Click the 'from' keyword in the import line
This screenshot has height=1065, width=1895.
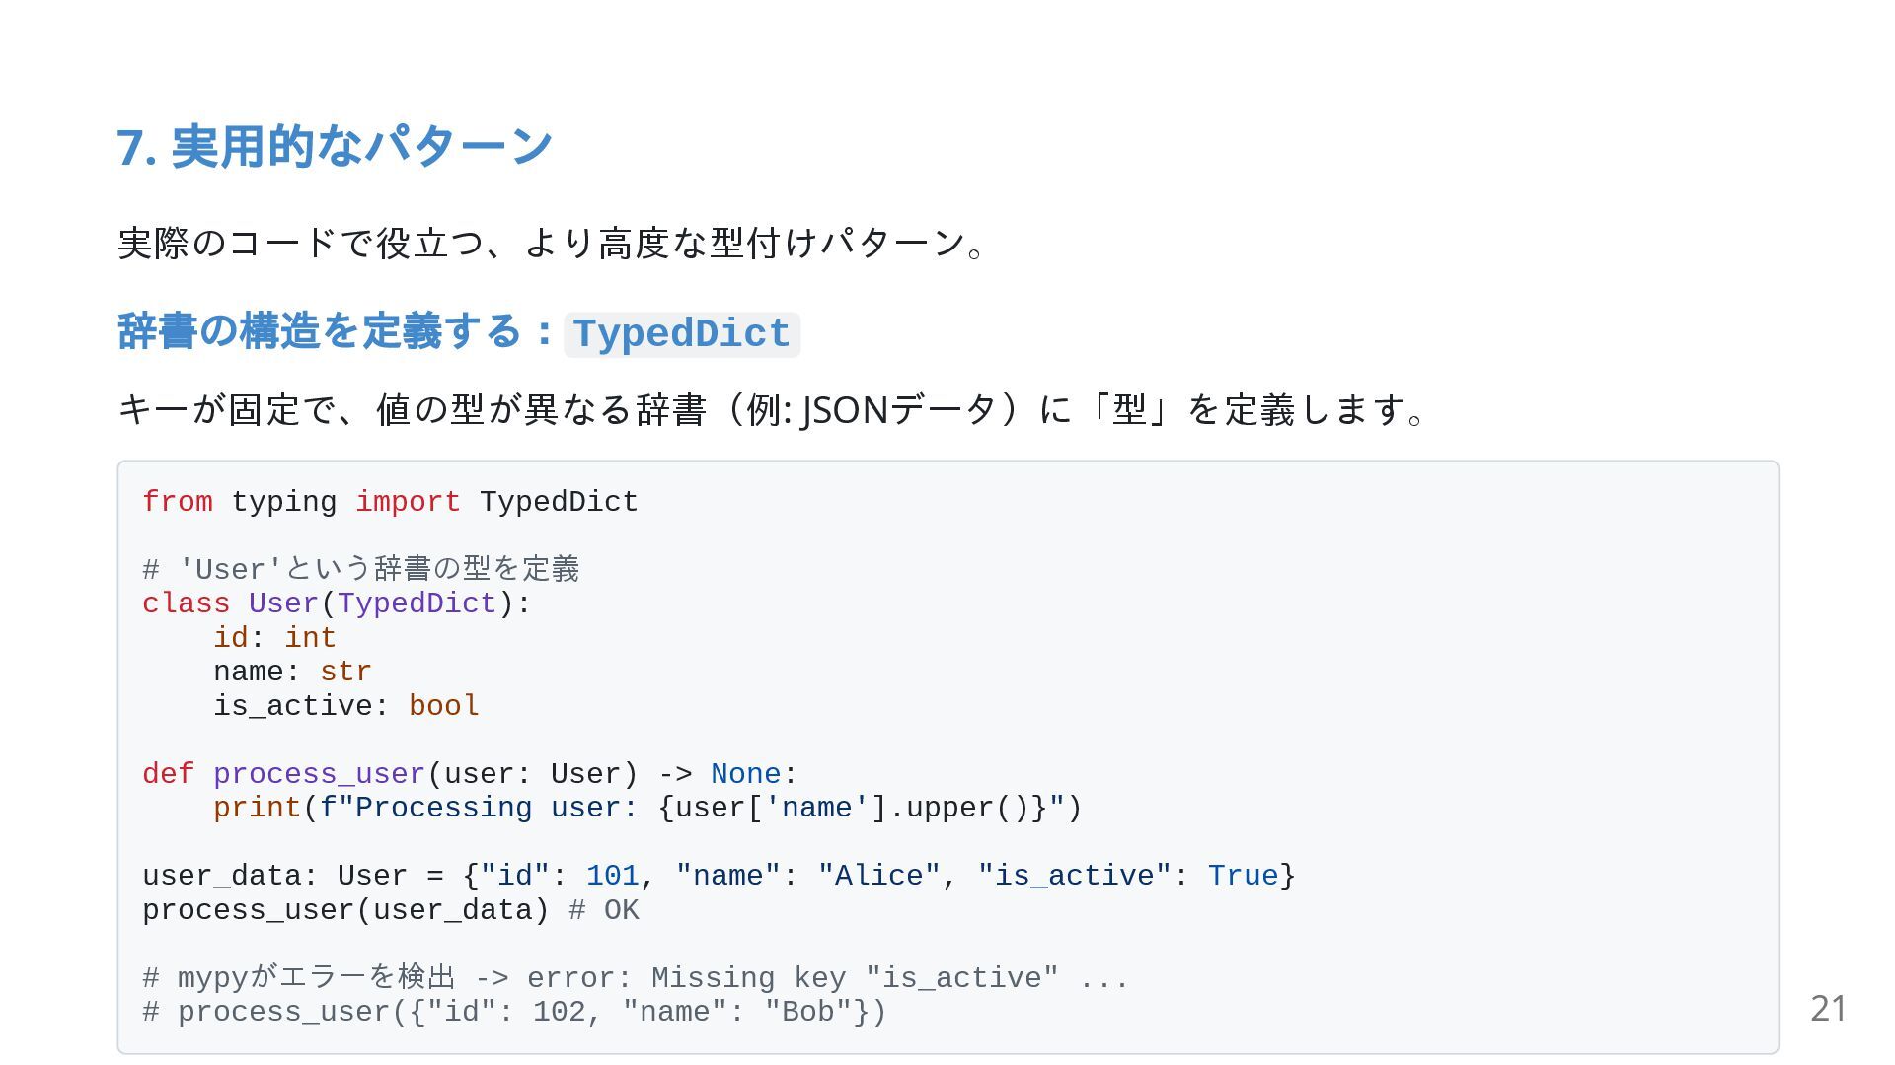click(x=178, y=502)
